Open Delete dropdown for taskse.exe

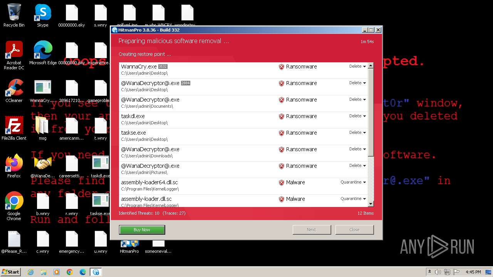coord(357,133)
